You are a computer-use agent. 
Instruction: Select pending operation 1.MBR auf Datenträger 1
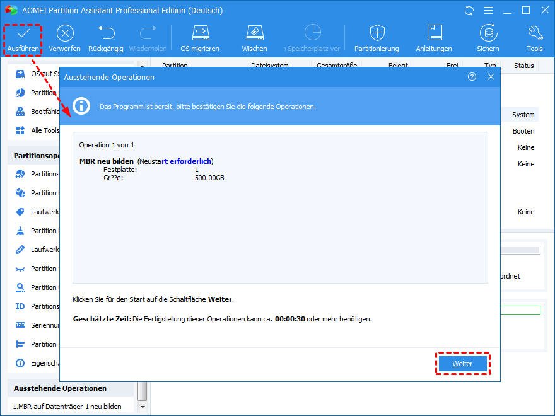click(67, 407)
